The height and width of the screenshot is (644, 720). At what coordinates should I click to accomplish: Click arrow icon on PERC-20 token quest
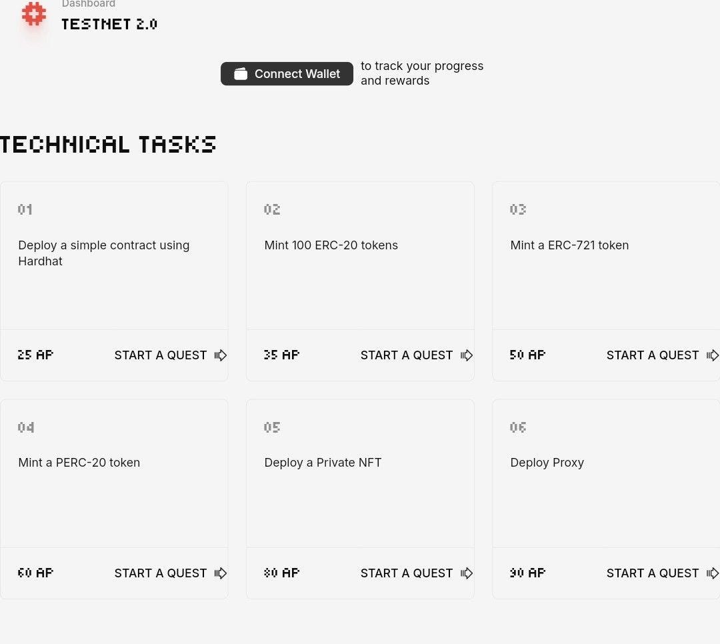(221, 573)
